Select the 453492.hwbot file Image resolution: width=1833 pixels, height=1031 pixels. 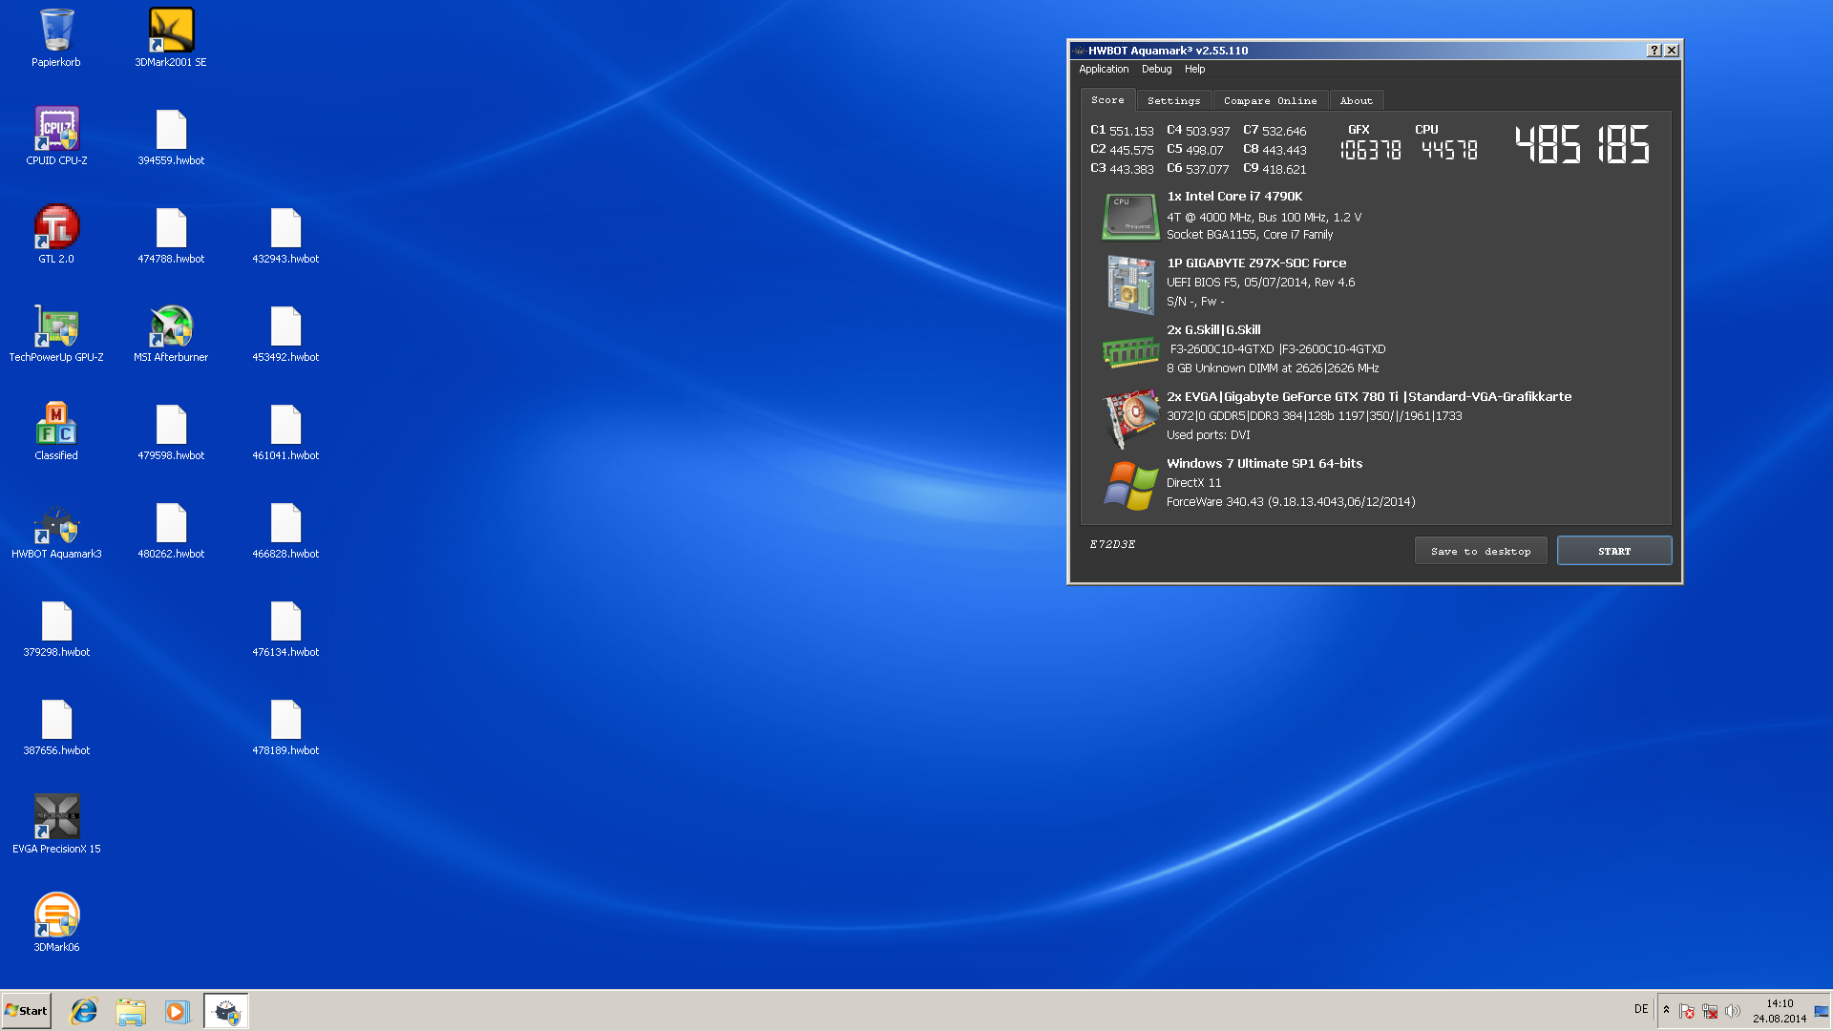(285, 333)
